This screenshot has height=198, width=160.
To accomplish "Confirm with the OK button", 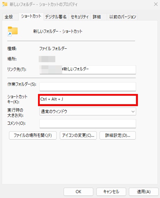I will click(78, 192).
